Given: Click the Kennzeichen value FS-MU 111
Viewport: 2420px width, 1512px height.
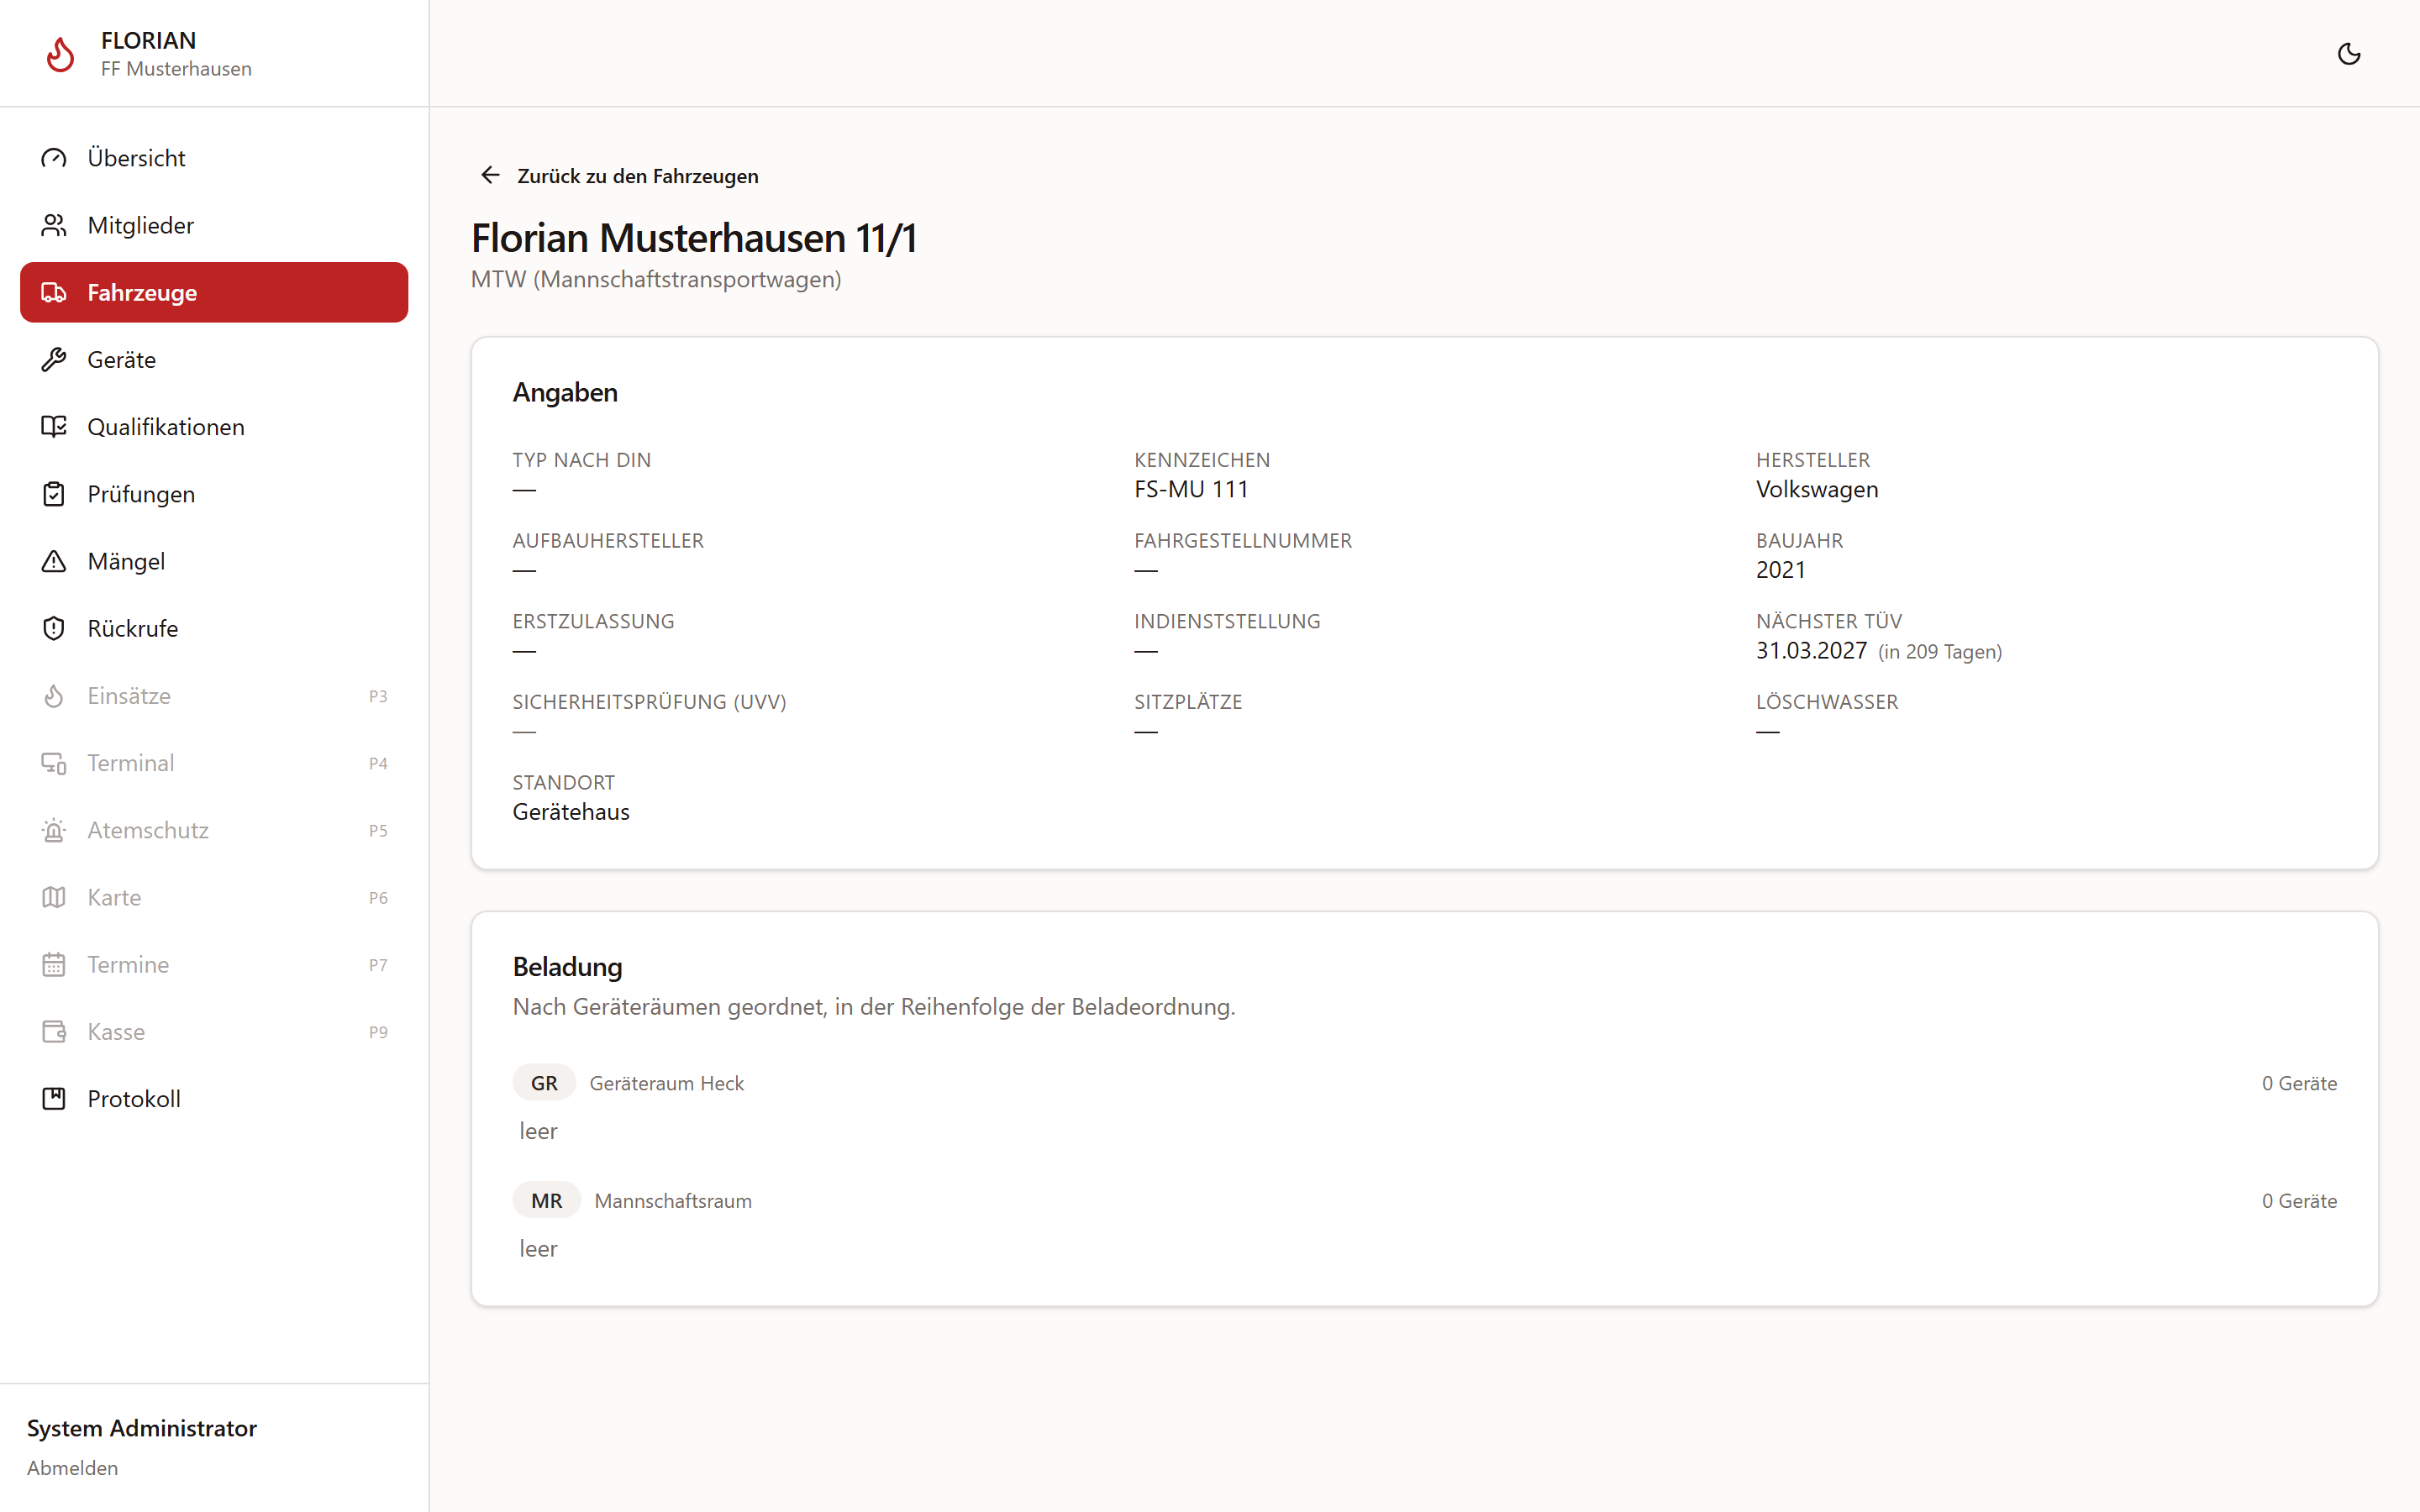Looking at the screenshot, I should [x=1191, y=489].
